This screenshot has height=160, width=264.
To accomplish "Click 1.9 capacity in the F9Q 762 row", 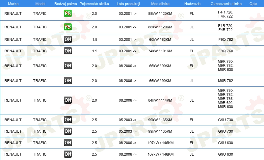I will (95, 39).
